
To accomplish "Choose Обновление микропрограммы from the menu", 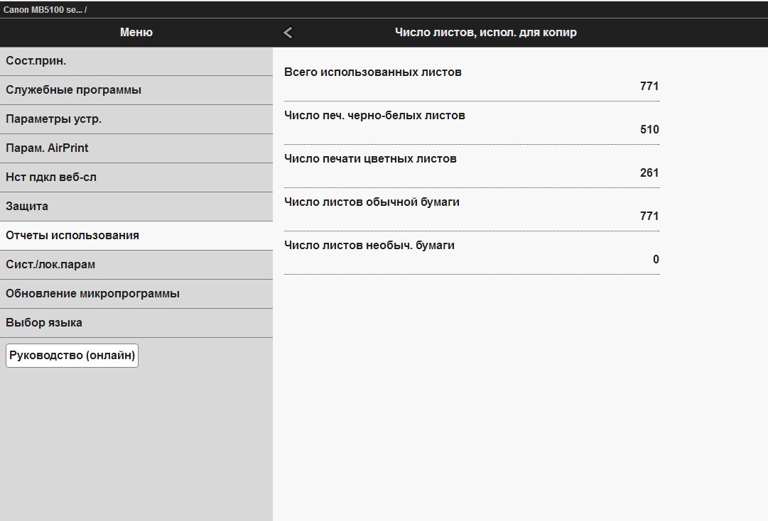I will [x=136, y=294].
